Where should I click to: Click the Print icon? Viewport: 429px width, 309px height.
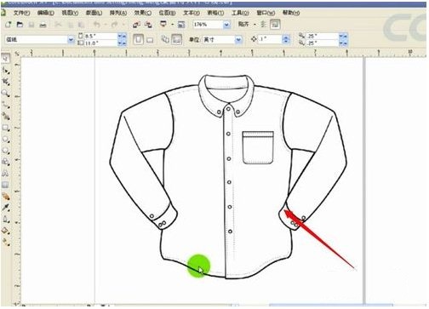[x=43, y=25]
